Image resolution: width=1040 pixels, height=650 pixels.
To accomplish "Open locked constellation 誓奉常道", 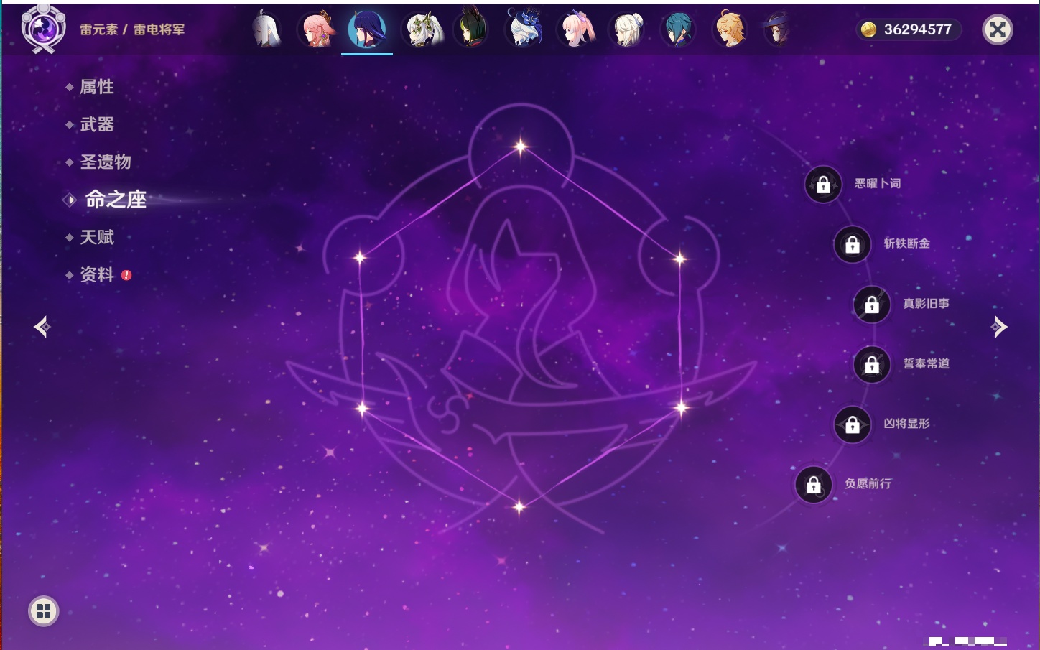I will click(x=872, y=364).
